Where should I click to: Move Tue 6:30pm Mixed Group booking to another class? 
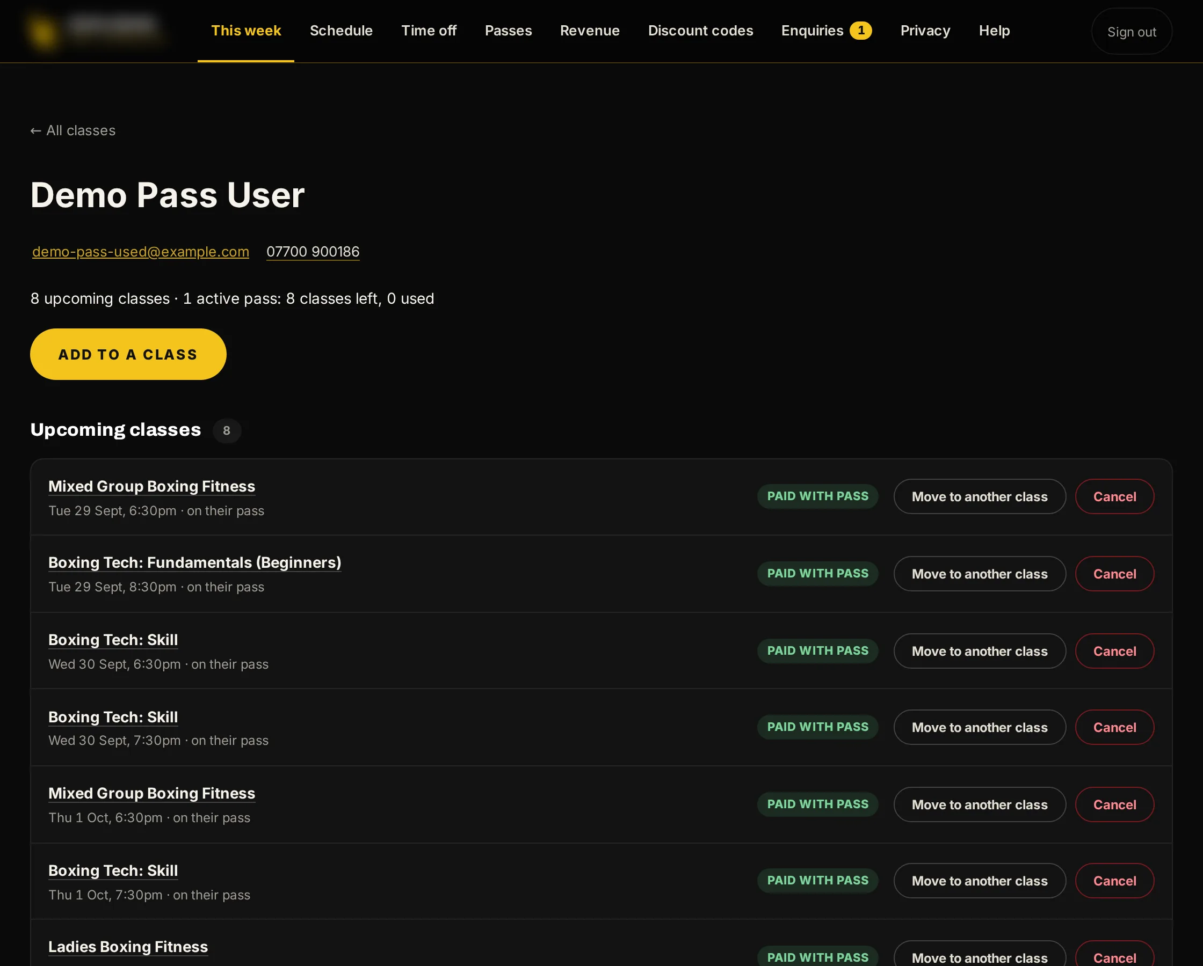coord(979,496)
